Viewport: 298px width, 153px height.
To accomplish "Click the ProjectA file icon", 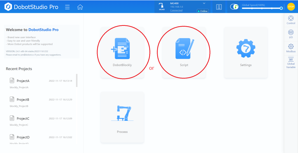I will (x=12, y=80).
